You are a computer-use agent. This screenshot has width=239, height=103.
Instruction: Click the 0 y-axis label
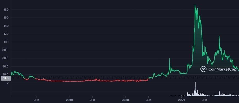click(x=7, y=83)
